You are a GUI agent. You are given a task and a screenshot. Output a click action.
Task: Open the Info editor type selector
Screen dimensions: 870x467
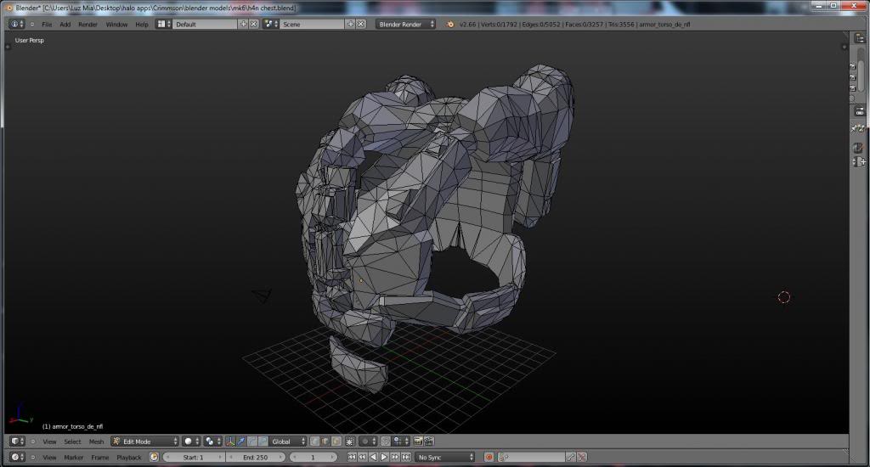tap(16, 25)
